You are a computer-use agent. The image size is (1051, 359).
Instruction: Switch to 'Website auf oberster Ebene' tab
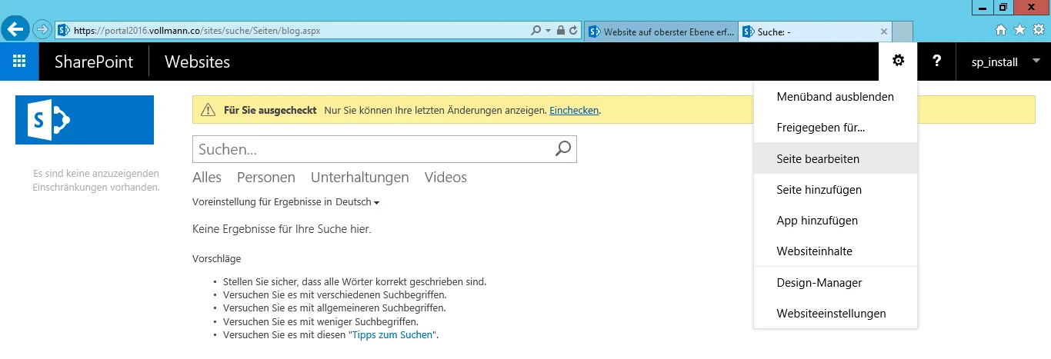[x=661, y=32]
